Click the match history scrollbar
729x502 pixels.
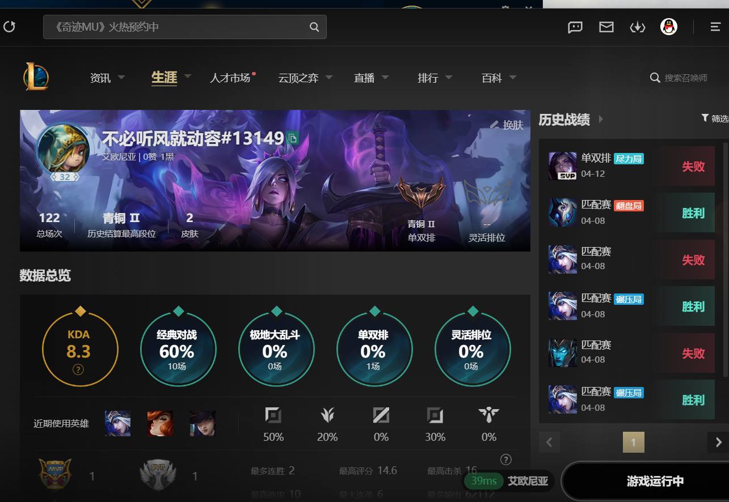pos(727,261)
